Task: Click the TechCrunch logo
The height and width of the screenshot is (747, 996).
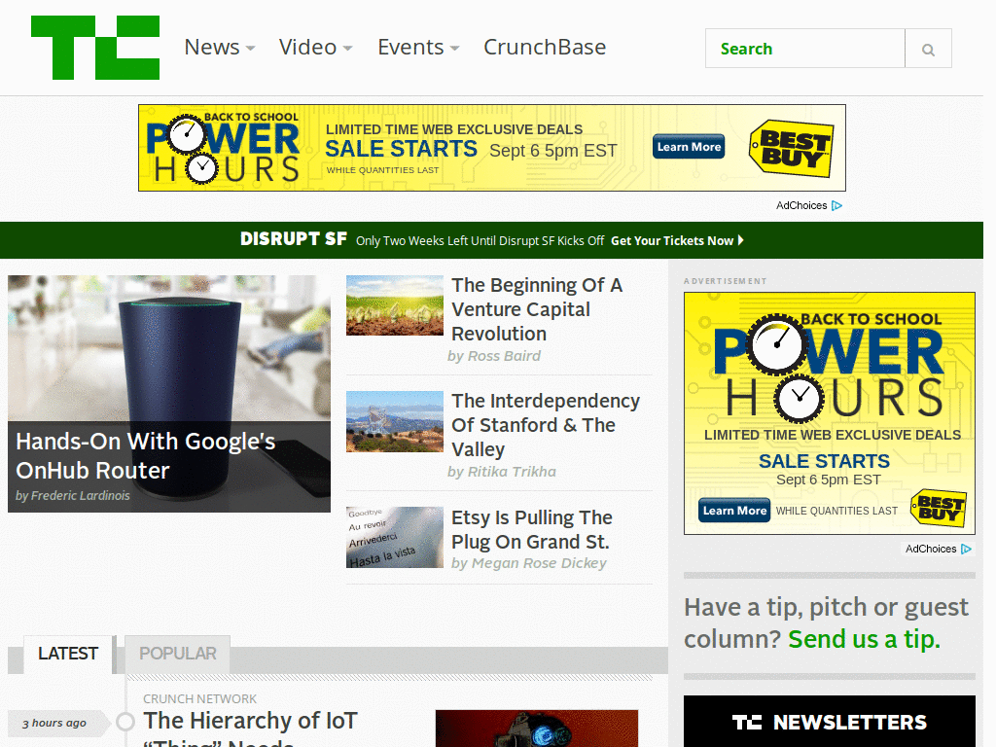Action: 95,48
